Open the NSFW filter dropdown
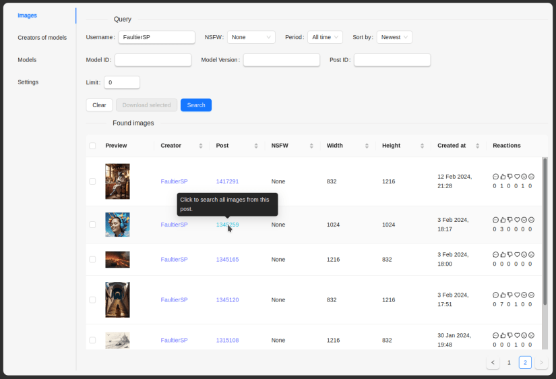This screenshot has width=556, height=379. click(251, 38)
